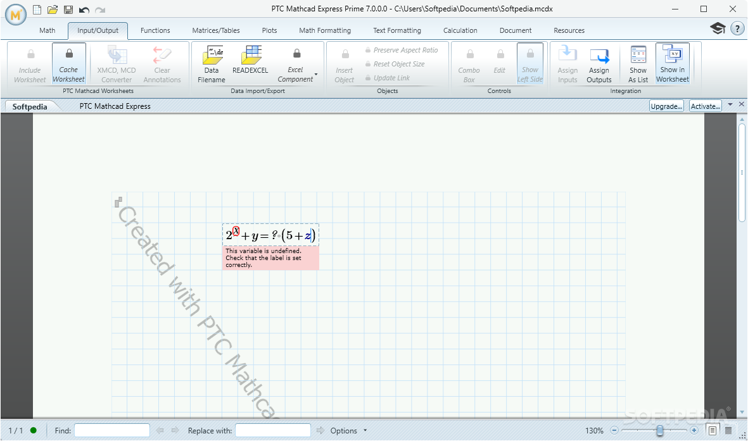Choose Reset Object Size
Screen dimensions: 748x441
pyautogui.click(x=395, y=64)
